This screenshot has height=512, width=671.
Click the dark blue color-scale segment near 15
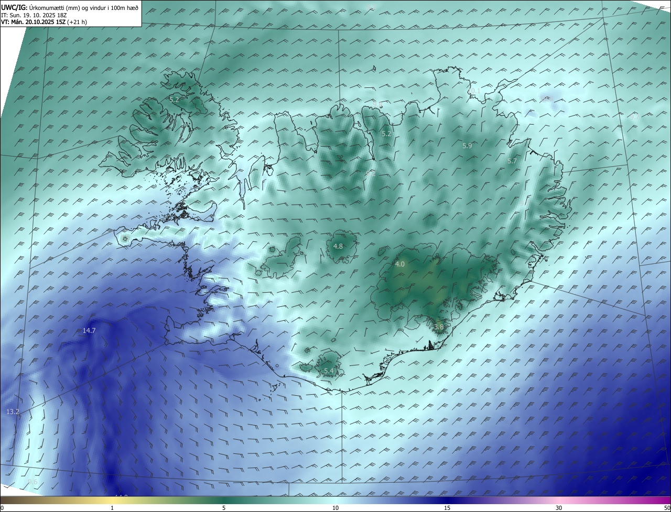(447, 500)
